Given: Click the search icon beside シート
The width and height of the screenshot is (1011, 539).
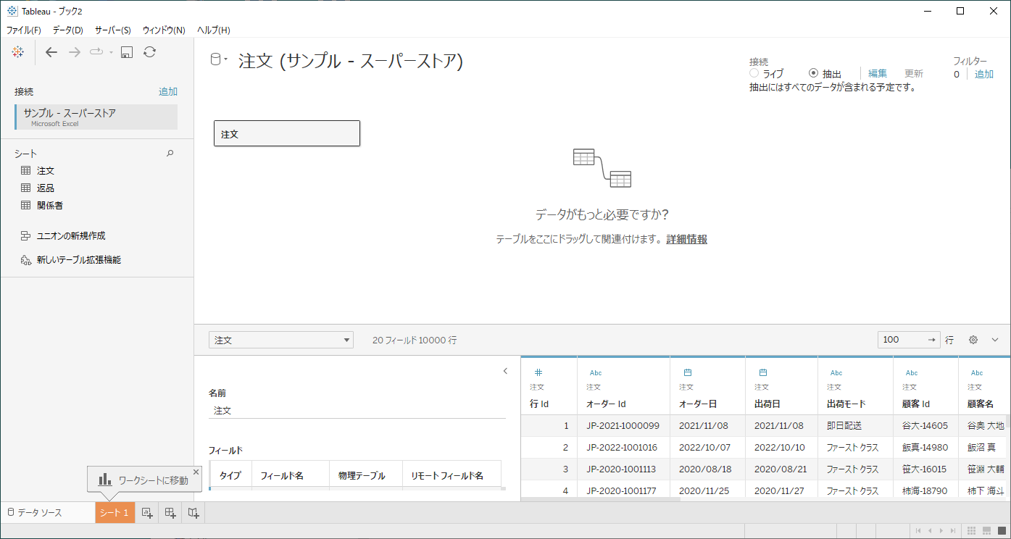Looking at the screenshot, I should [170, 153].
